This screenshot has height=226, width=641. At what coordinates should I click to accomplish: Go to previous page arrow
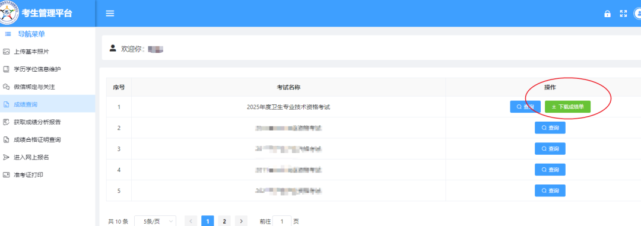191,221
